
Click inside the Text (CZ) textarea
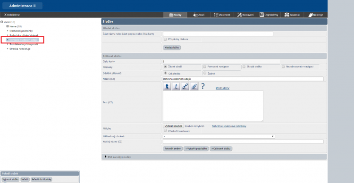pos(213,106)
